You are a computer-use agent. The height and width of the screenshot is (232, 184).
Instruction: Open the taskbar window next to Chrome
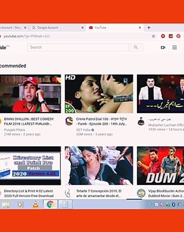pyautogui.click(x=65, y=205)
